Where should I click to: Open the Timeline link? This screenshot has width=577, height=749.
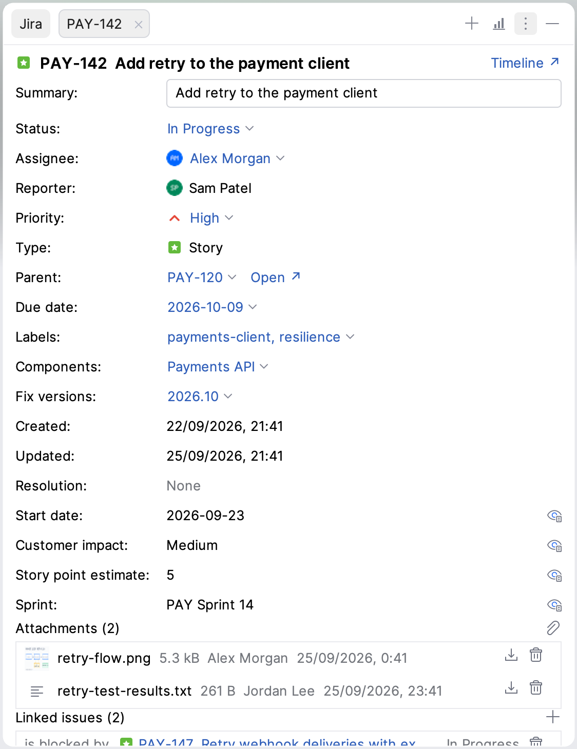point(525,63)
